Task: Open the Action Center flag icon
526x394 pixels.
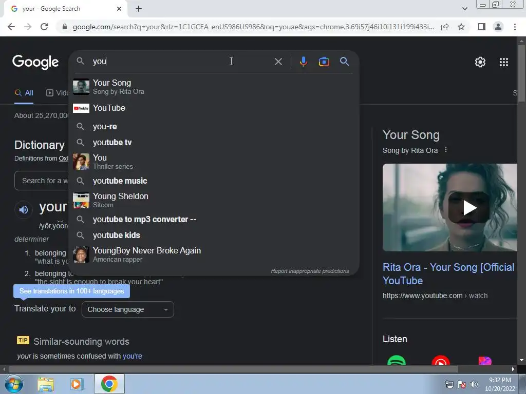Action: [x=462, y=384]
